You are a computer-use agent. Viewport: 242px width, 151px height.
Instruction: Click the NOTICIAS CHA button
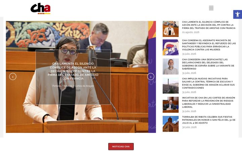pos(121,147)
